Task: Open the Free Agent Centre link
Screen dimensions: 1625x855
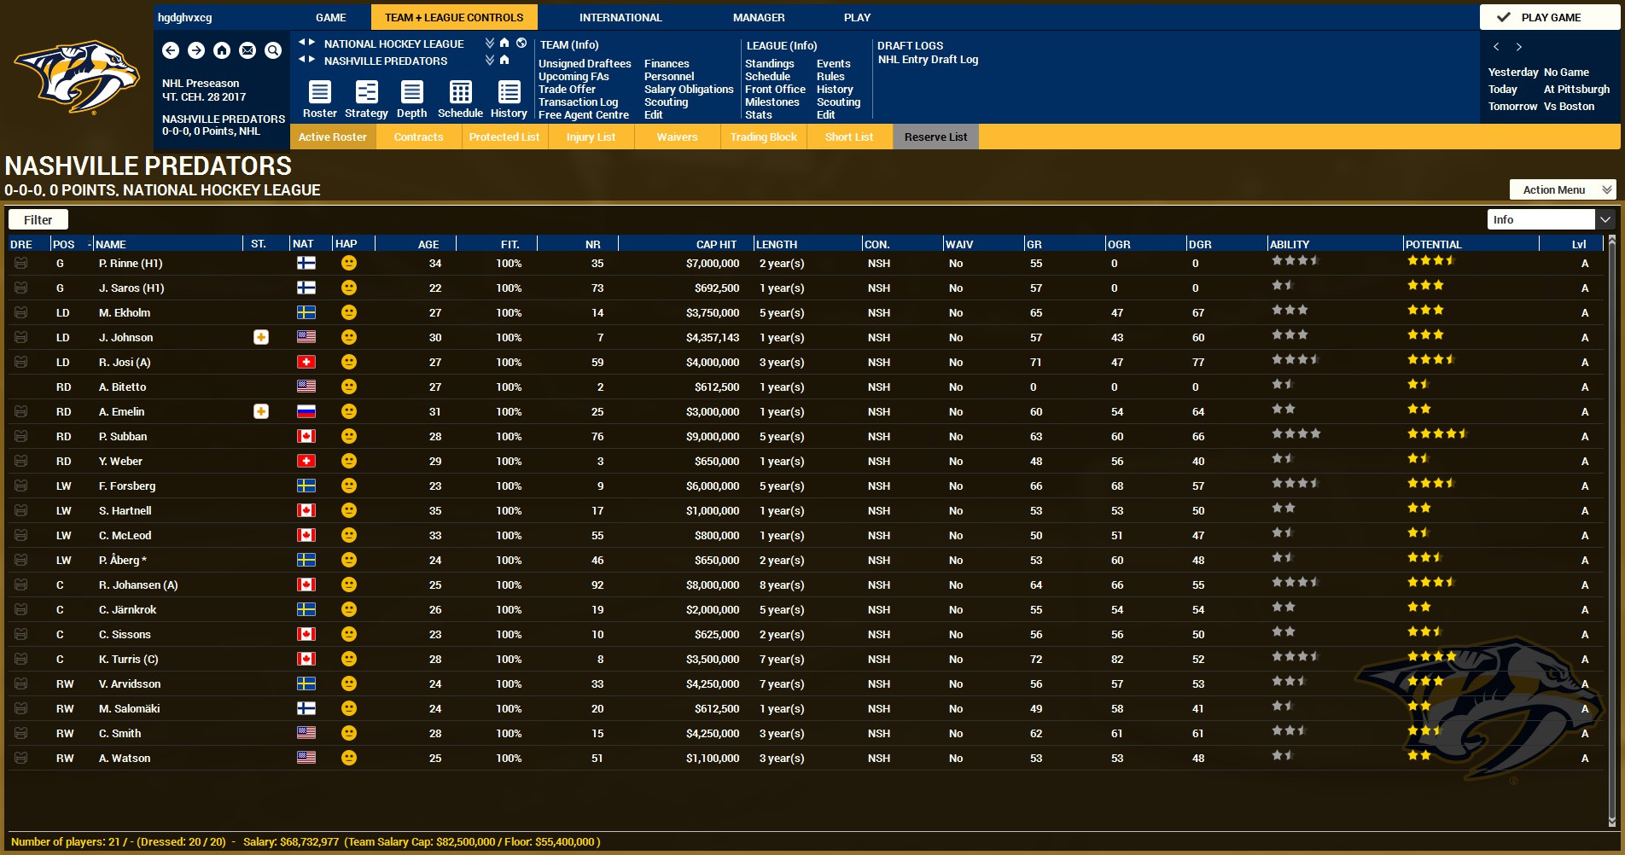Action: coord(584,115)
